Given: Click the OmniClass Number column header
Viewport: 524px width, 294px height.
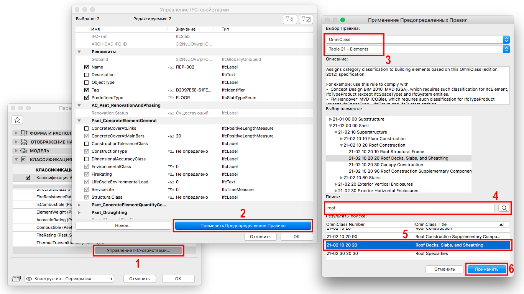Looking at the screenshot, I should coord(346,224).
